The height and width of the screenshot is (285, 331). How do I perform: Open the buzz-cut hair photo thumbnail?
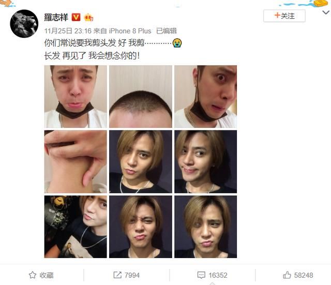141,97
